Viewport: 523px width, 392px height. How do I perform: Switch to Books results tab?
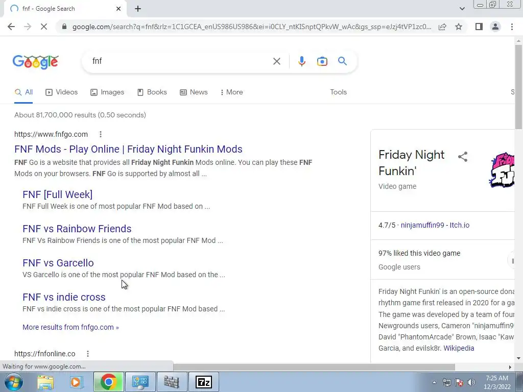pos(152,92)
